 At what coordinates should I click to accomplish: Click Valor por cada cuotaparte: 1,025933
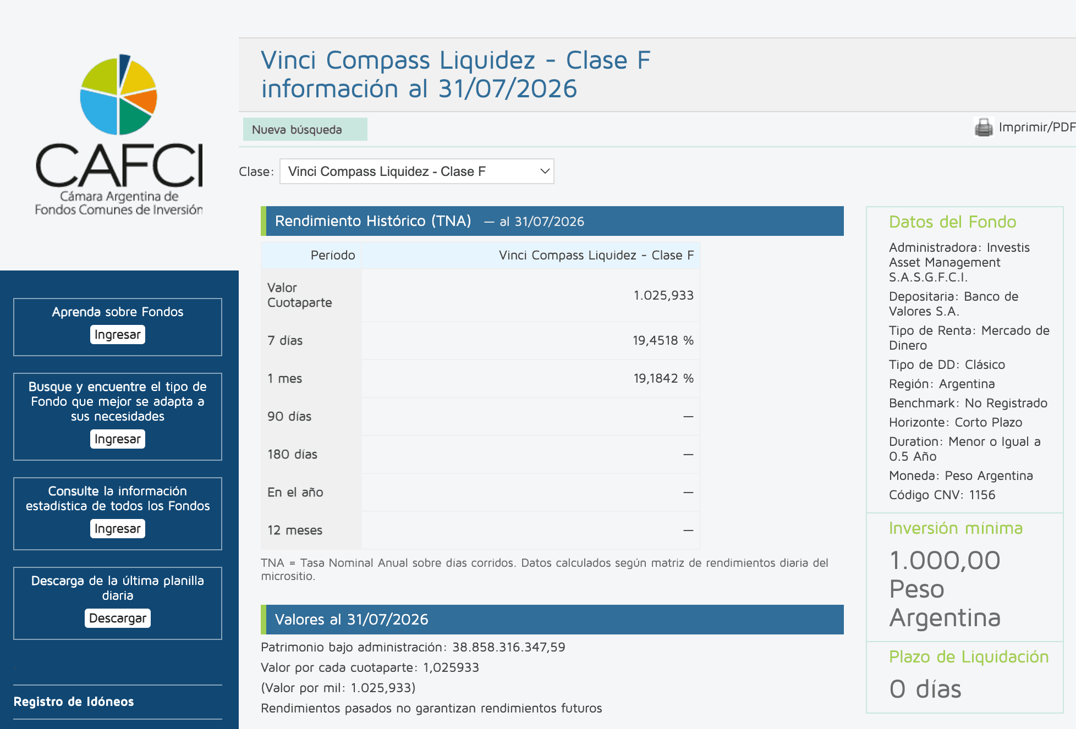click(370, 667)
